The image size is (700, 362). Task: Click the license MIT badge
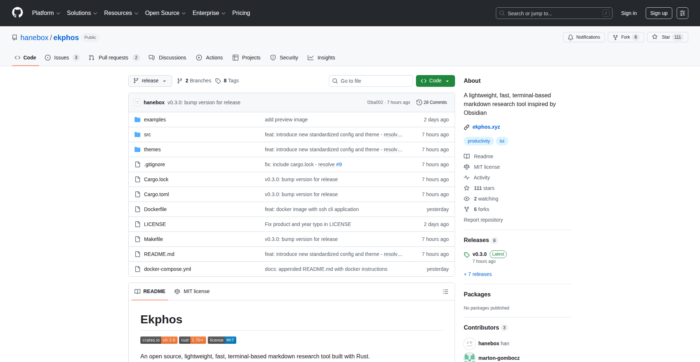pos(222,340)
